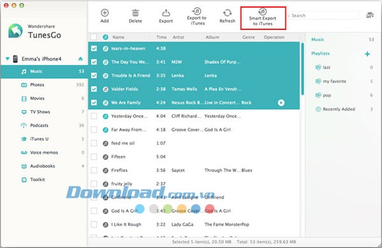The image size is (382, 248).
Task: Open Audiobooks in the sidebar
Action: (44, 166)
